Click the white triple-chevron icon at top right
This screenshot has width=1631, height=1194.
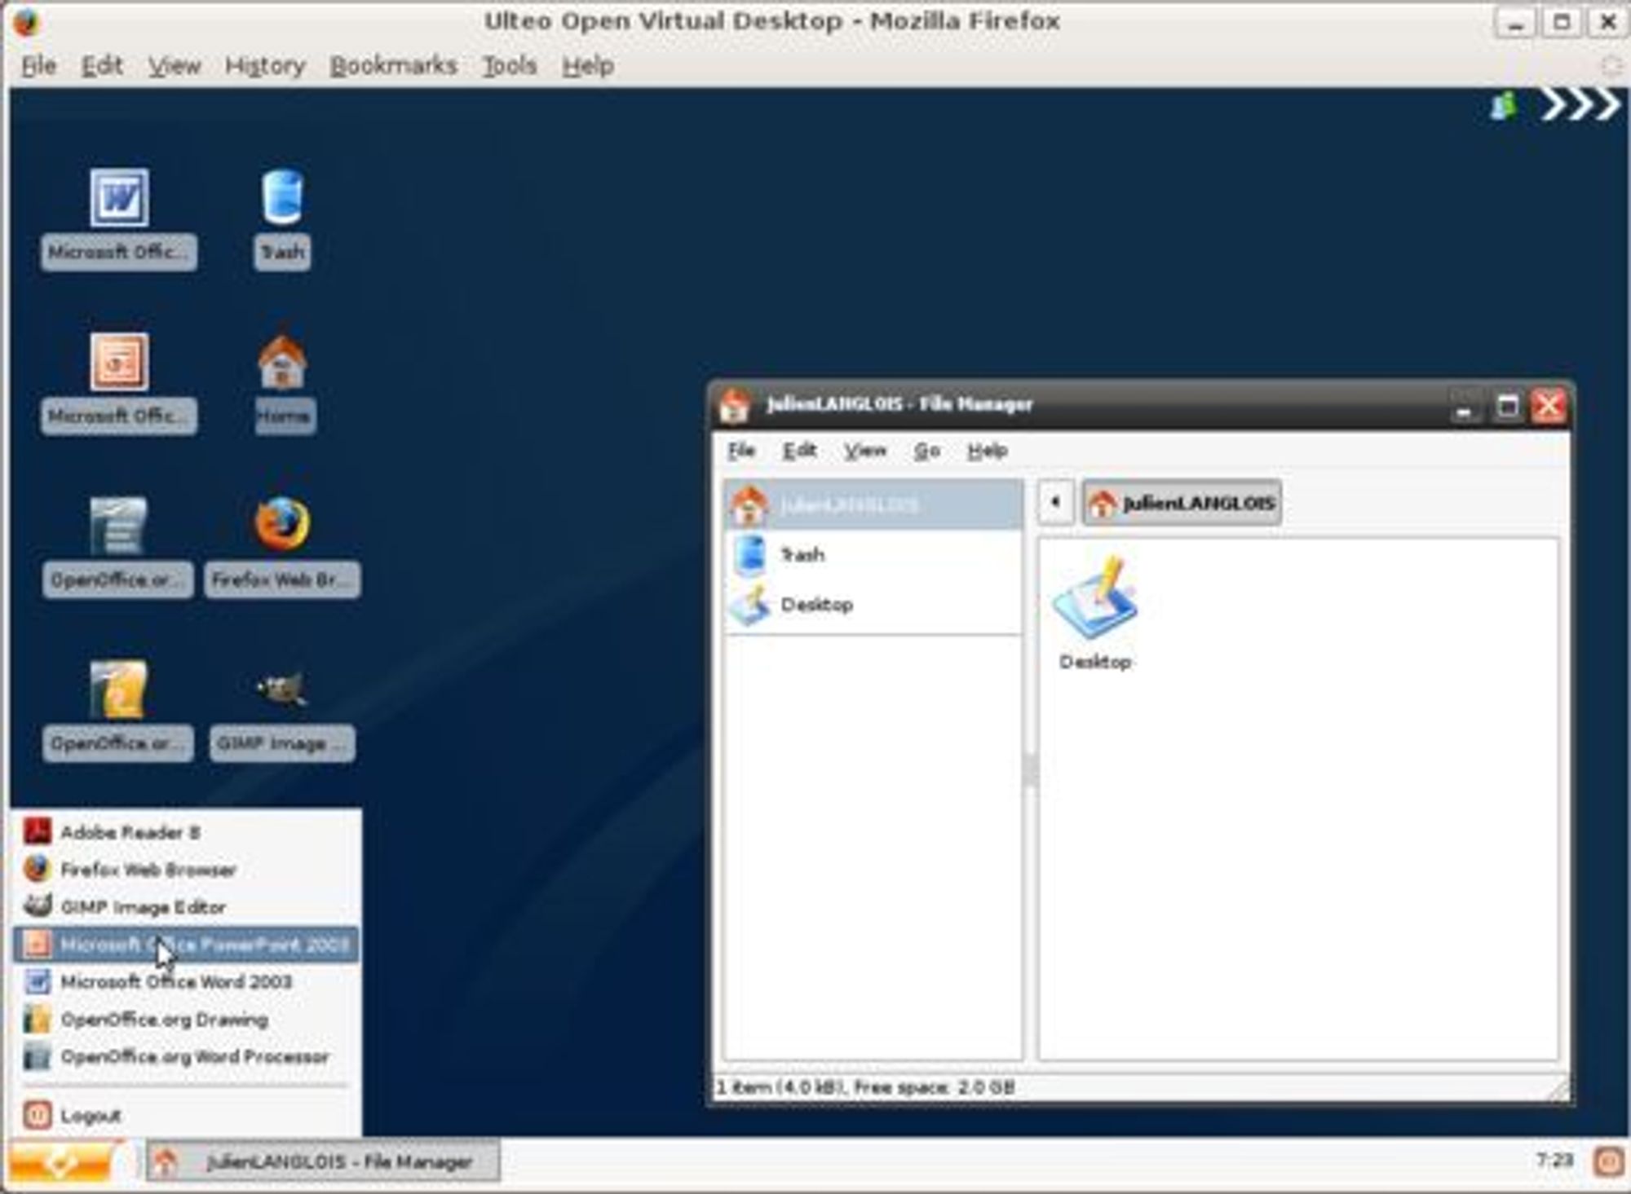(x=1580, y=105)
